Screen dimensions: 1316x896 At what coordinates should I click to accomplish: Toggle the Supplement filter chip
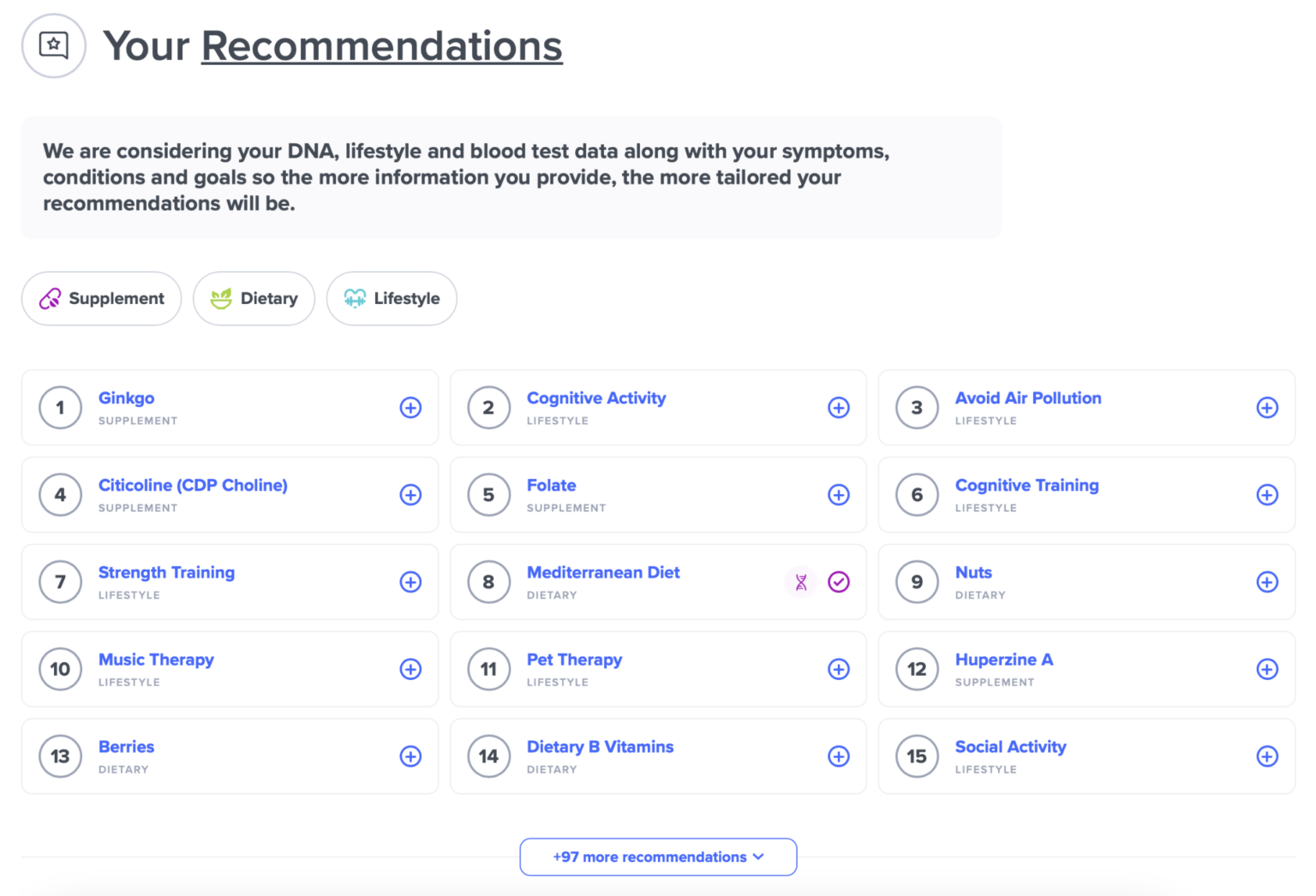coord(101,299)
